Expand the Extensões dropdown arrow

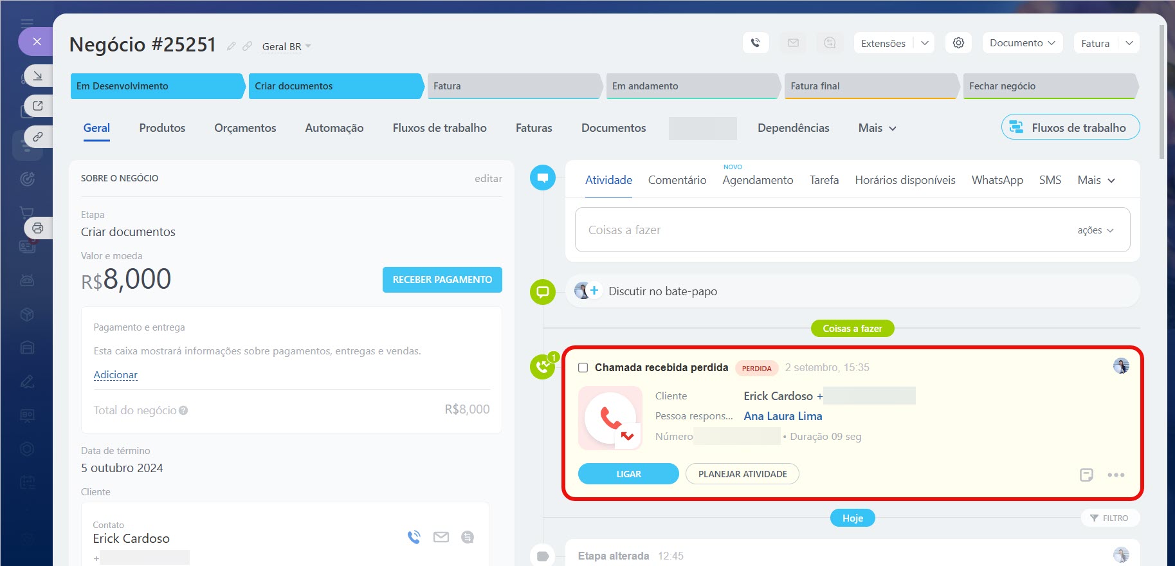(924, 43)
